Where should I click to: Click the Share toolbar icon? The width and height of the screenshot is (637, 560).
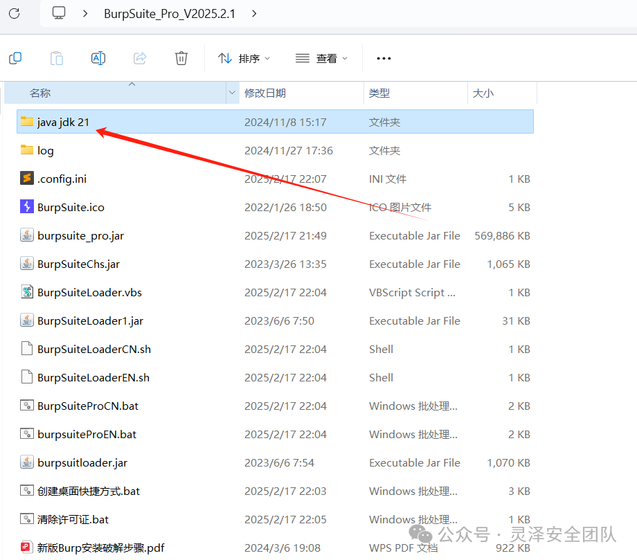coord(140,58)
